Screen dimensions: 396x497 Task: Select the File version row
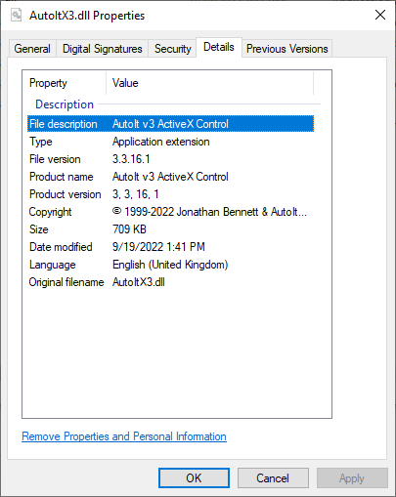(x=170, y=159)
